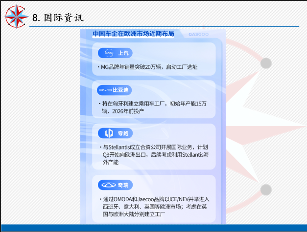Click the lower gray circle on the right

(x=266, y=189)
